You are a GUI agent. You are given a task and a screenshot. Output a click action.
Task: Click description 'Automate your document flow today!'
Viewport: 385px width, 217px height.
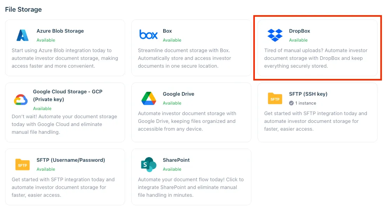coord(191,187)
